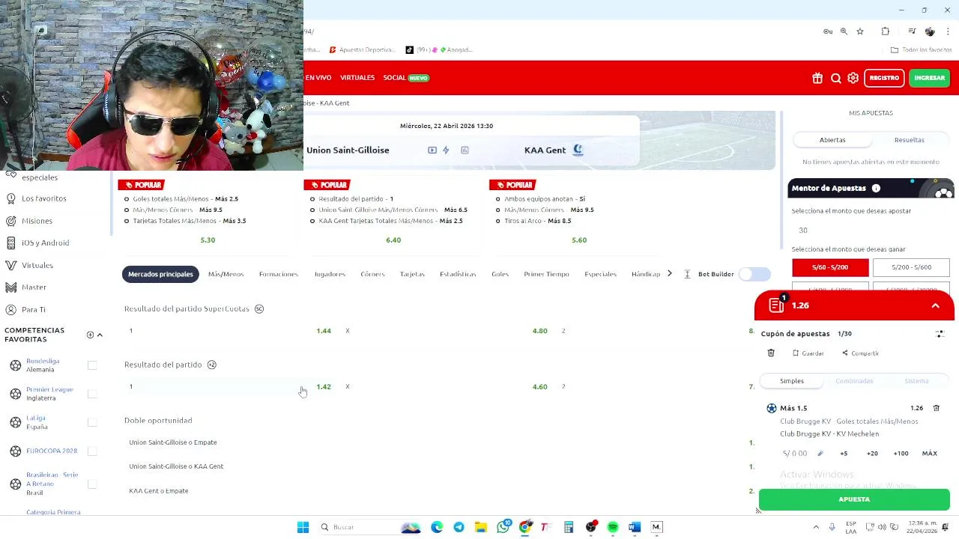The height and width of the screenshot is (539, 959).
Task: Click the pin icon next to Bet Builder
Action: [x=687, y=274]
